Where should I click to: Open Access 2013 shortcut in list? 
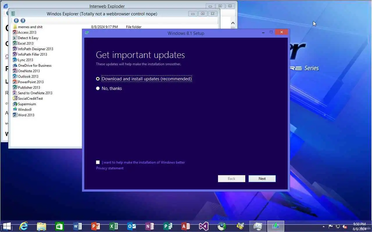click(25, 32)
